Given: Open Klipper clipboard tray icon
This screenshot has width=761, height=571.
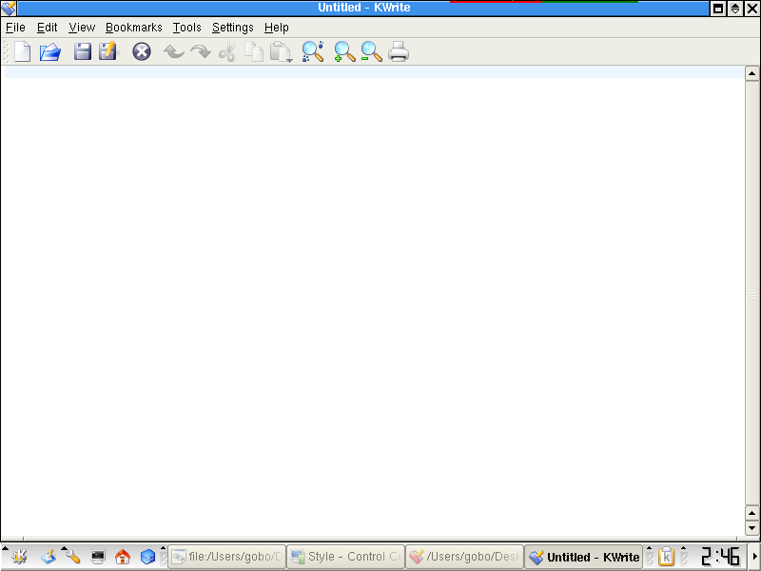Looking at the screenshot, I should tap(667, 557).
